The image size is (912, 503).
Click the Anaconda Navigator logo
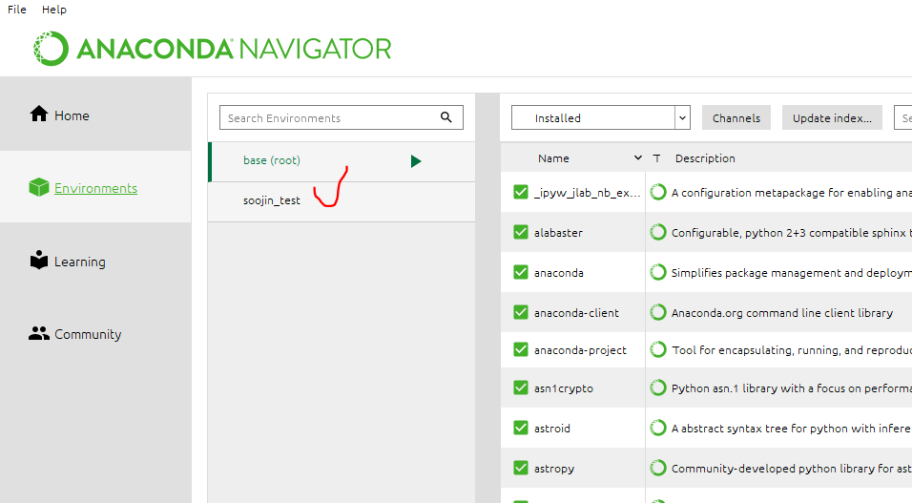[x=213, y=49]
